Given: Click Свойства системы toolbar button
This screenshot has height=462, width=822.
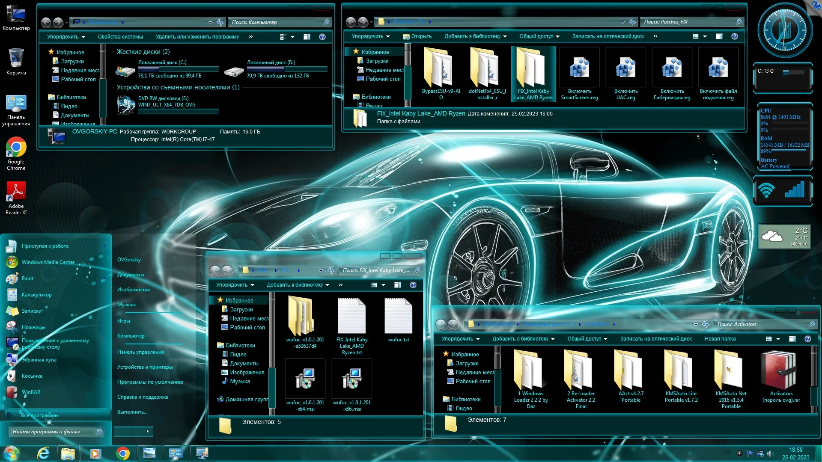Looking at the screenshot, I should (120, 37).
